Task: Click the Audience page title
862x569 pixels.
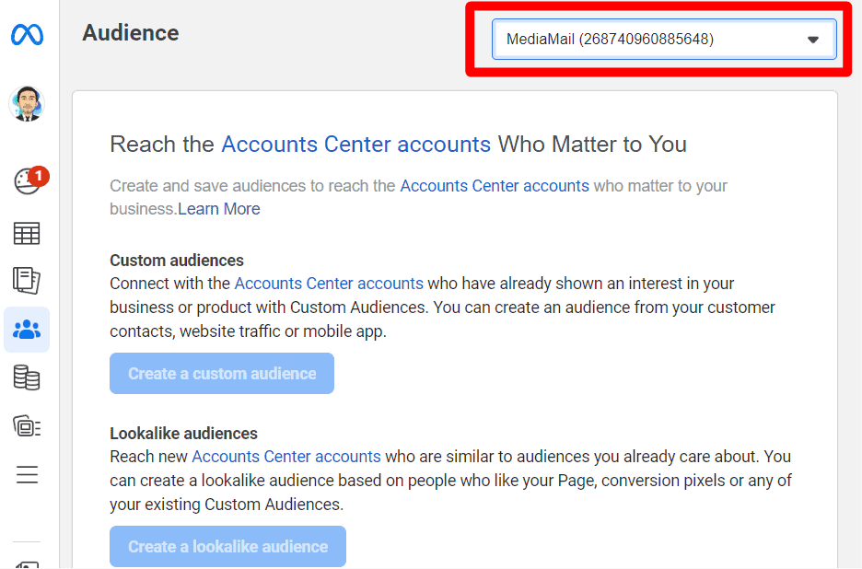Action: (131, 33)
